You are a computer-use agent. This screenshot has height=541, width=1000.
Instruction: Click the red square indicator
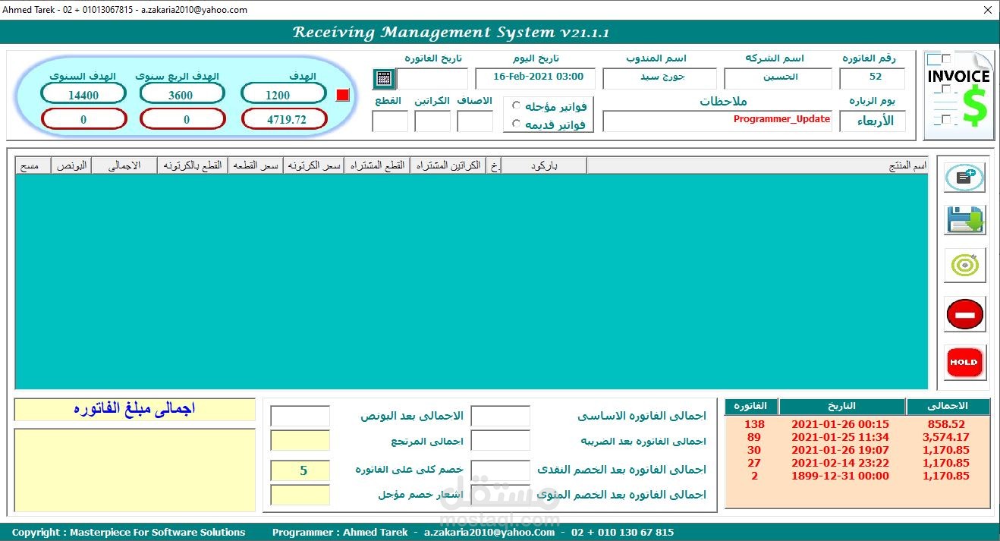[x=342, y=95]
